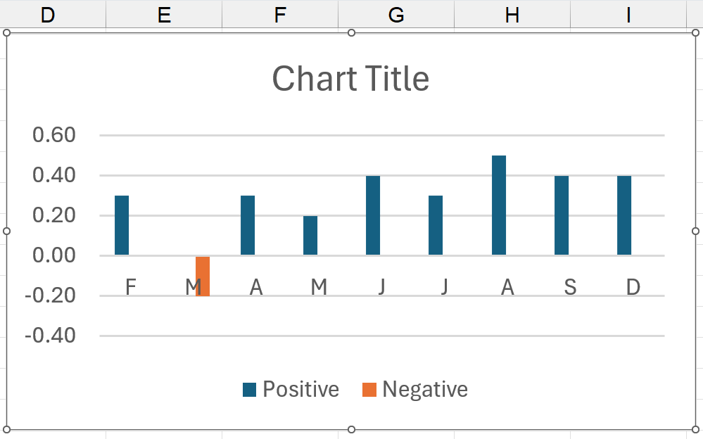703x439 pixels.
Task: Click the blue bar above label S
Action: [562, 215]
